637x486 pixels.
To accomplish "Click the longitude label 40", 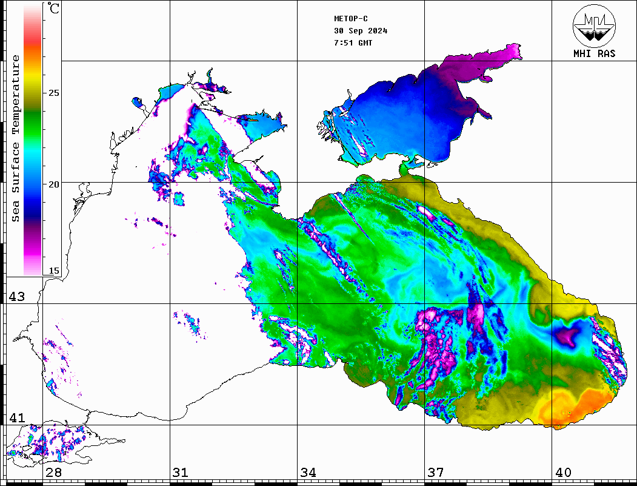I will pyautogui.click(x=563, y=472).
